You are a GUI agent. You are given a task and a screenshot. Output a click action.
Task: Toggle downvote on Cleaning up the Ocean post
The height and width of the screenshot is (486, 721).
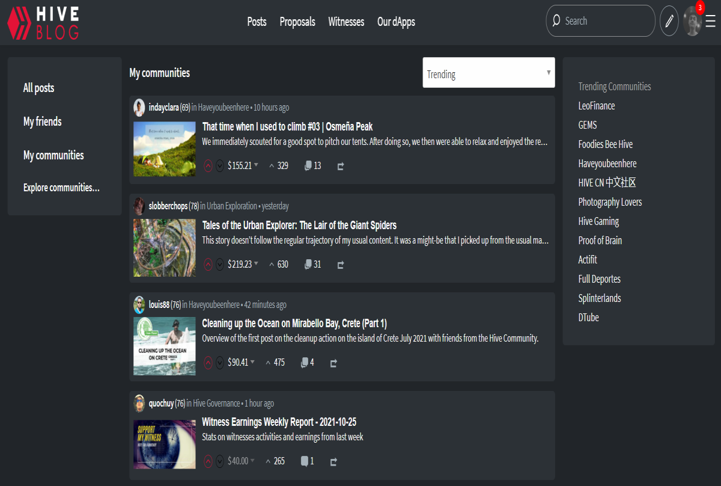click(220, 363)
